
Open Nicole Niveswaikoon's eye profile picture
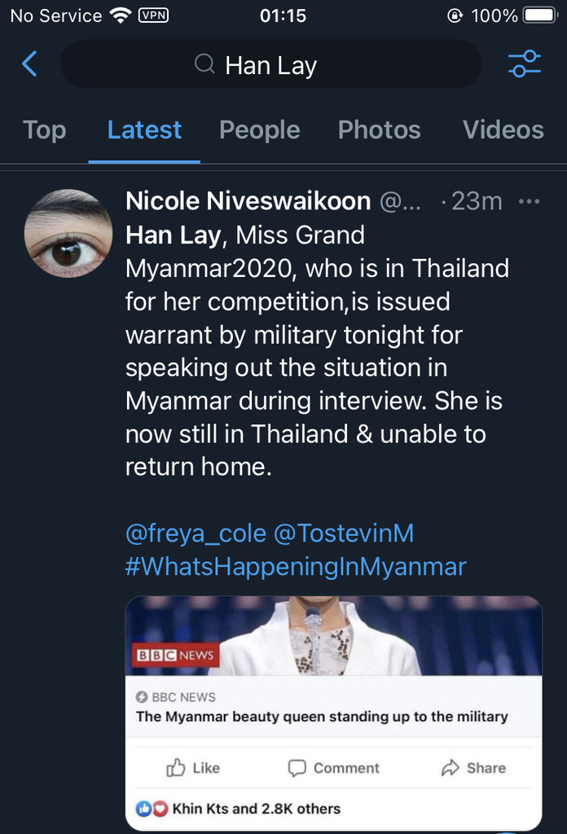[68, 233]
